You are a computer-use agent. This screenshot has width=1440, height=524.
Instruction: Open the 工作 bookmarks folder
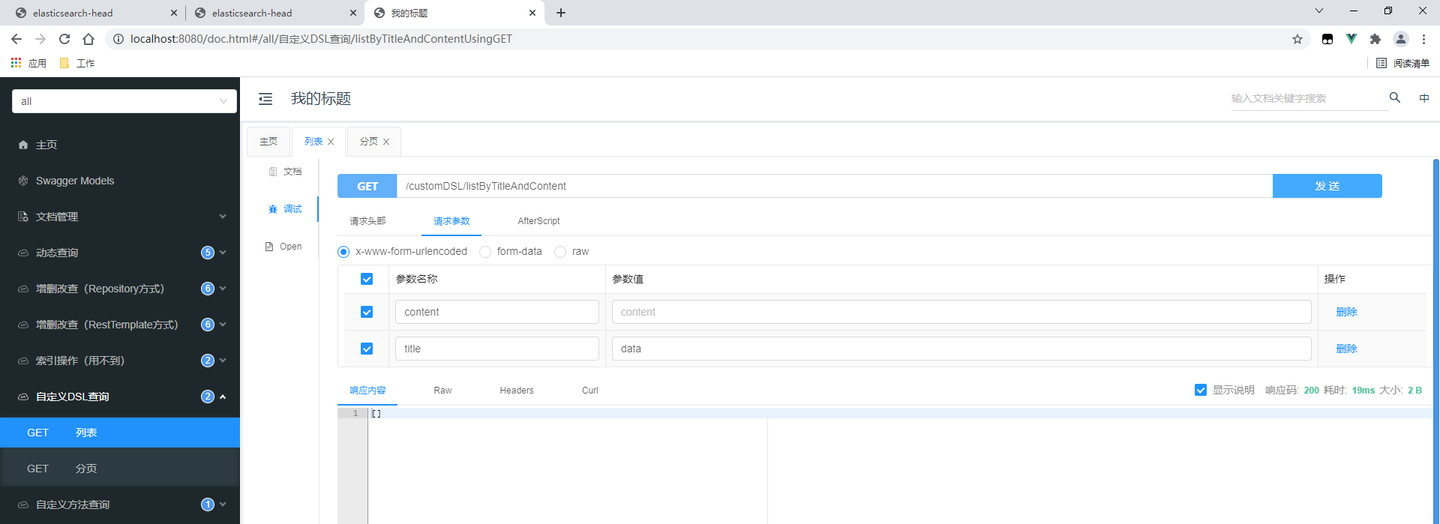pyautogui.click(x=76, y=63)
